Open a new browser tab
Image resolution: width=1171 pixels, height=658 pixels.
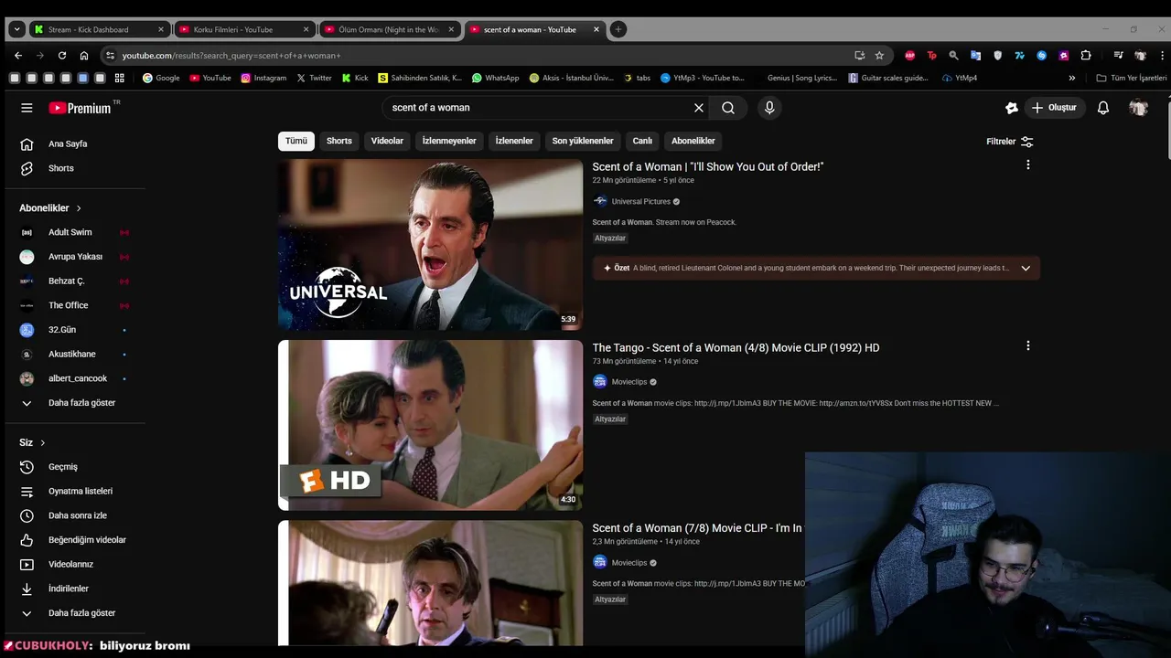click(x=618, y=29)
